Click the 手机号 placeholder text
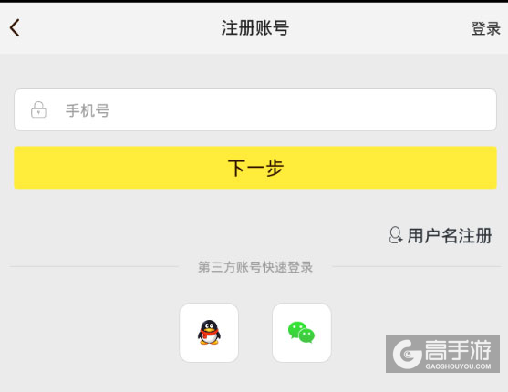 click(x=88, y=110)
